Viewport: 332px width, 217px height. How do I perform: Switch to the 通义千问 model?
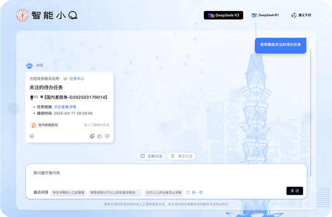point(301,15)
